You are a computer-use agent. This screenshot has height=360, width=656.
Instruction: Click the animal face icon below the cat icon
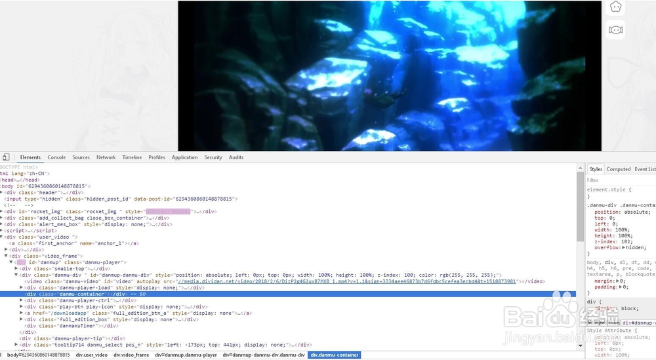(615, 30)
